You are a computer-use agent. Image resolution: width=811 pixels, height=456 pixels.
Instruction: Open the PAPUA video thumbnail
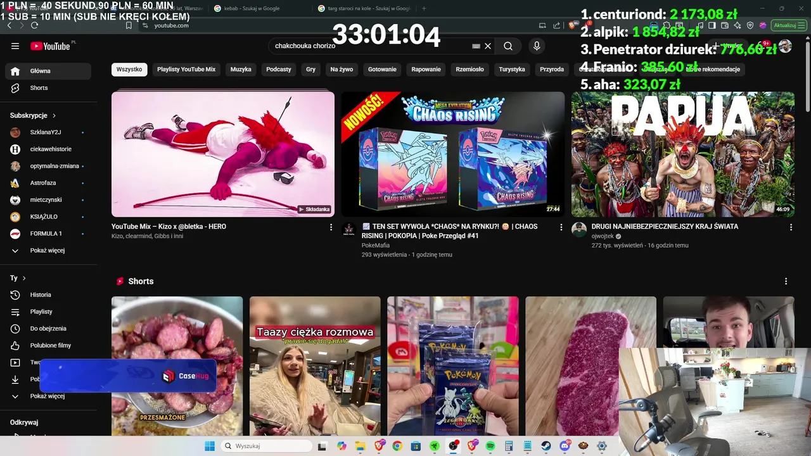683,155
